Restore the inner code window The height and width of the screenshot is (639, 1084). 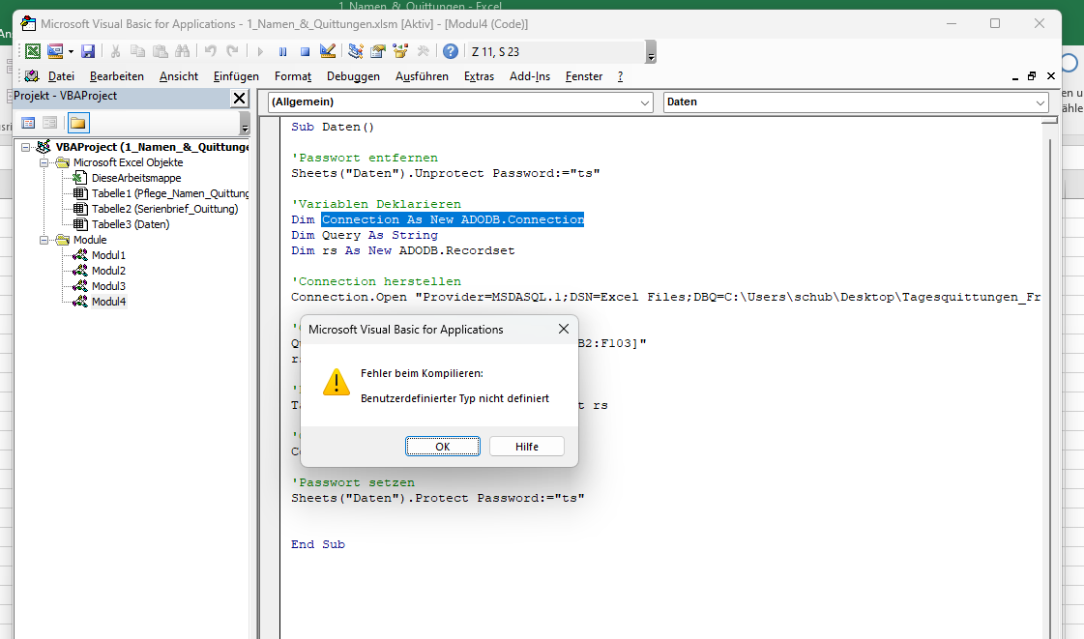pos(1032,76)
